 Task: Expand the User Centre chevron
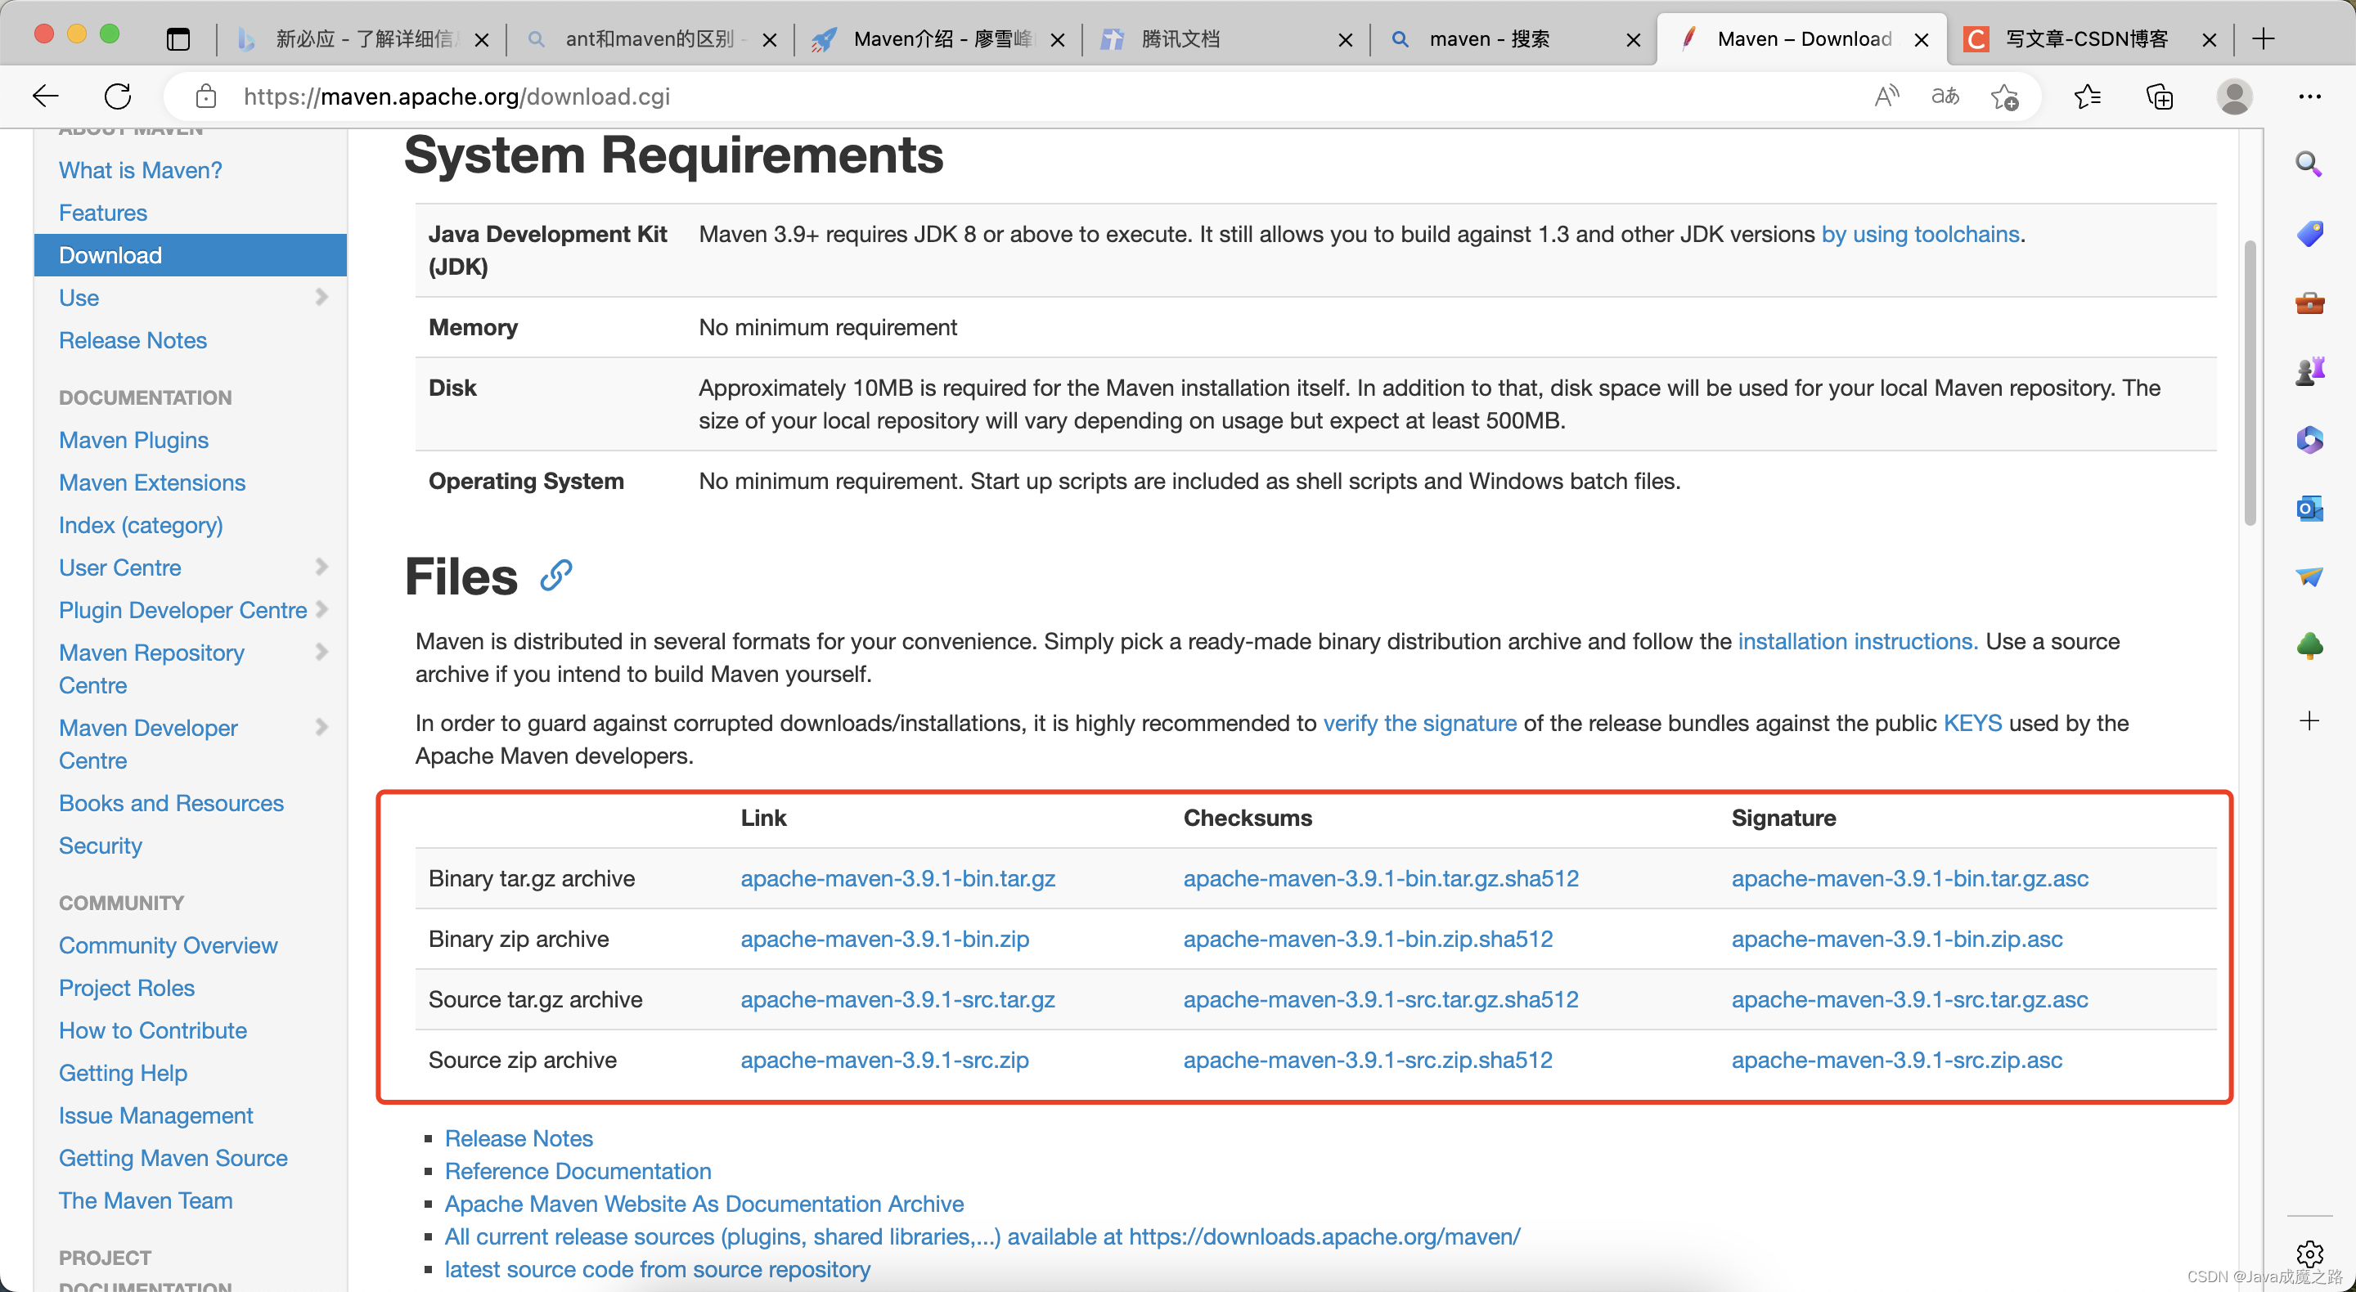pos(321,567)
